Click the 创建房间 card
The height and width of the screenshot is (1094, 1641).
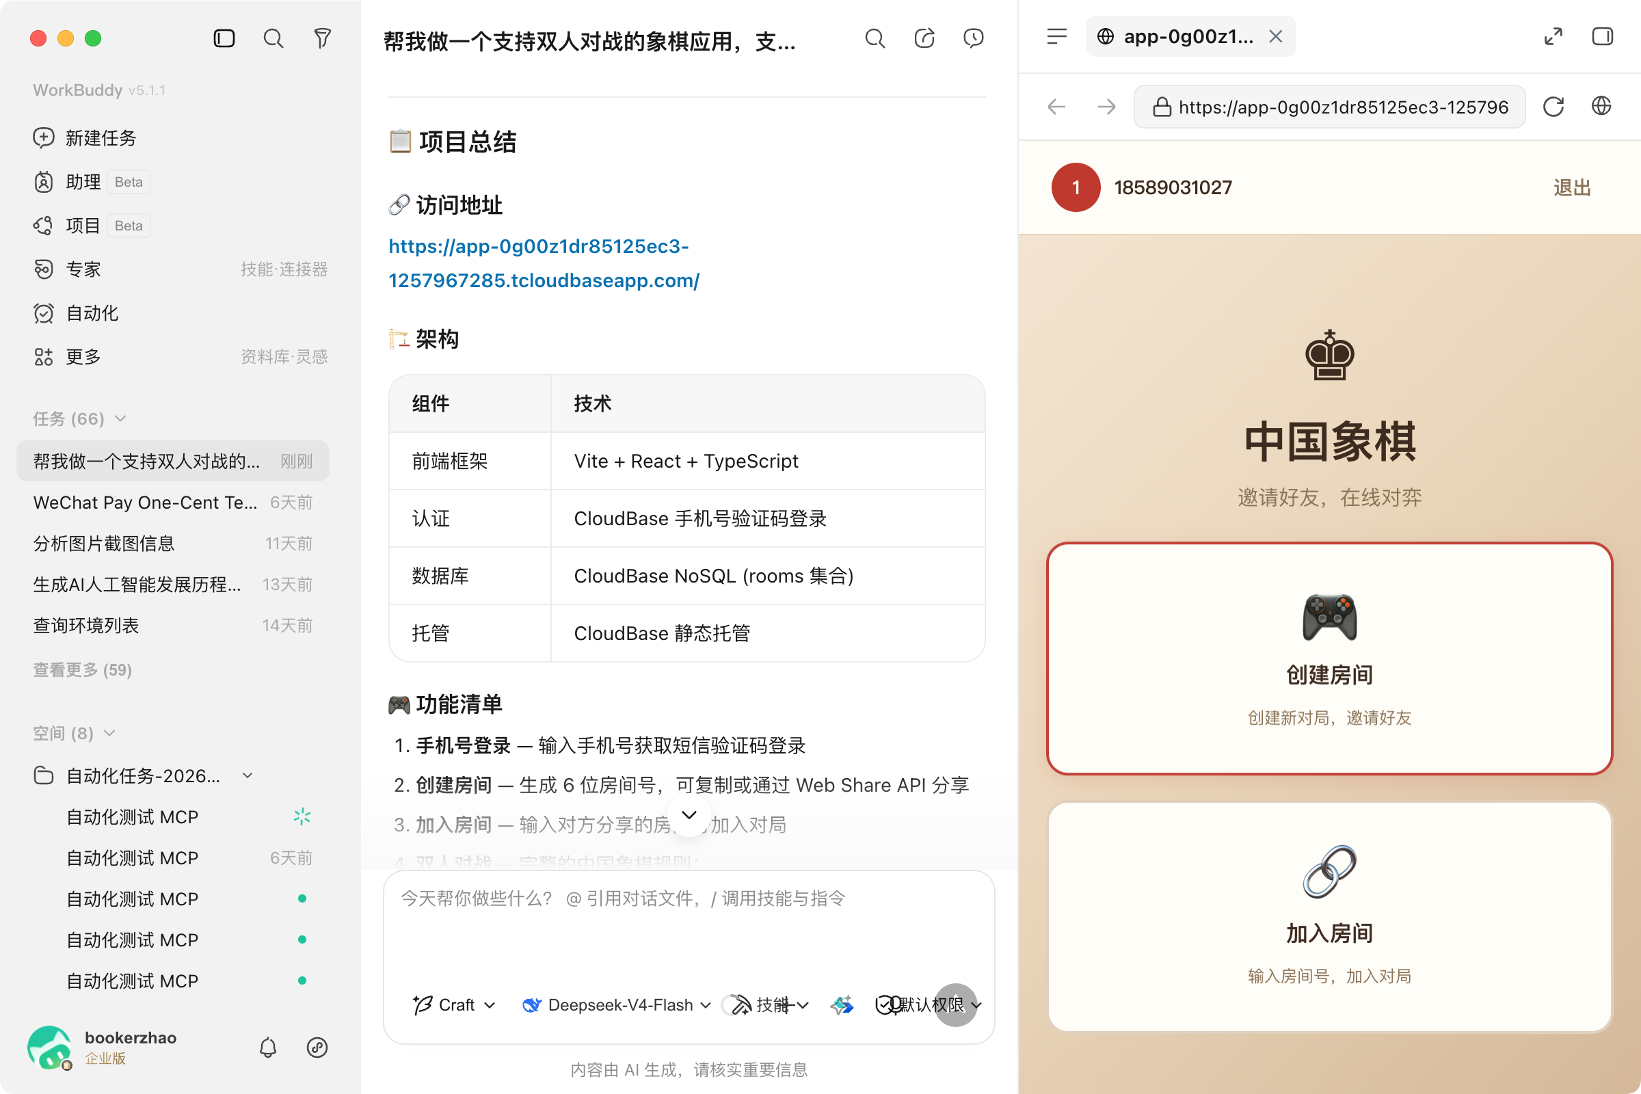tap(1329, 658)
